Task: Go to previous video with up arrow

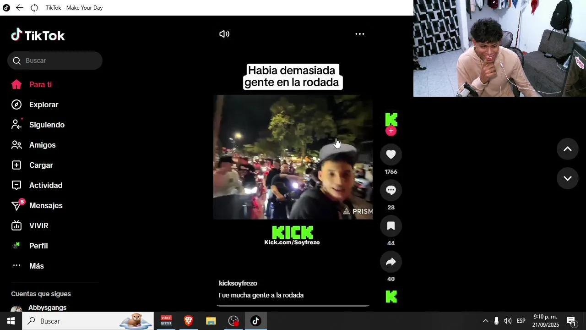Action: tap(568, 149)
